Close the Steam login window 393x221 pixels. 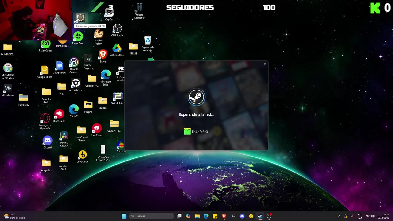(x=265, y=64)
